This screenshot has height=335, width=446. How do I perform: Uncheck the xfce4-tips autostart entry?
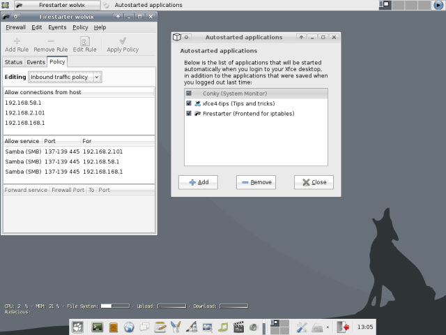[189, 103]
